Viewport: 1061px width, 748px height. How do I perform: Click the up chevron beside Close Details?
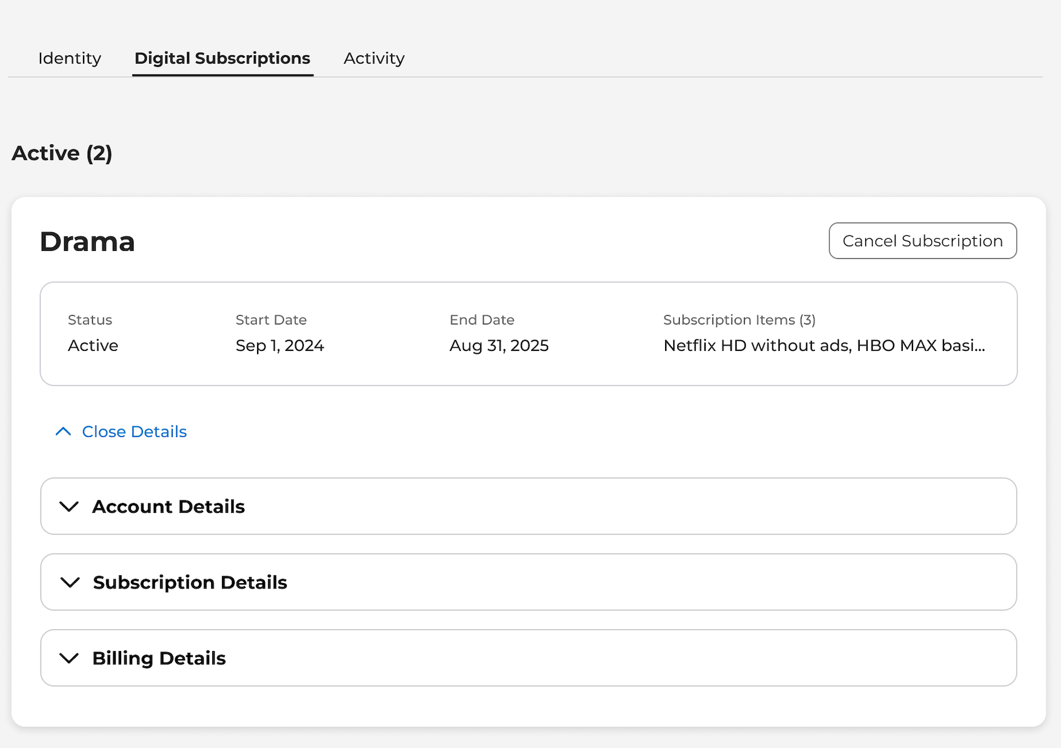coord(63,431)
